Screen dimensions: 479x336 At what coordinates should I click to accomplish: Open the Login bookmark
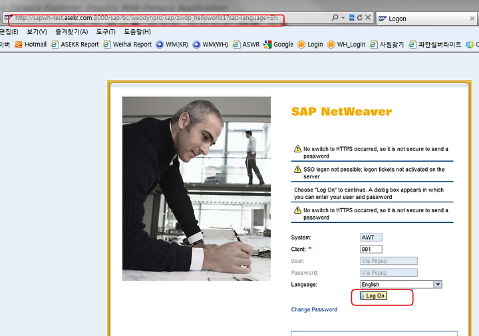[x=310, y=45]
